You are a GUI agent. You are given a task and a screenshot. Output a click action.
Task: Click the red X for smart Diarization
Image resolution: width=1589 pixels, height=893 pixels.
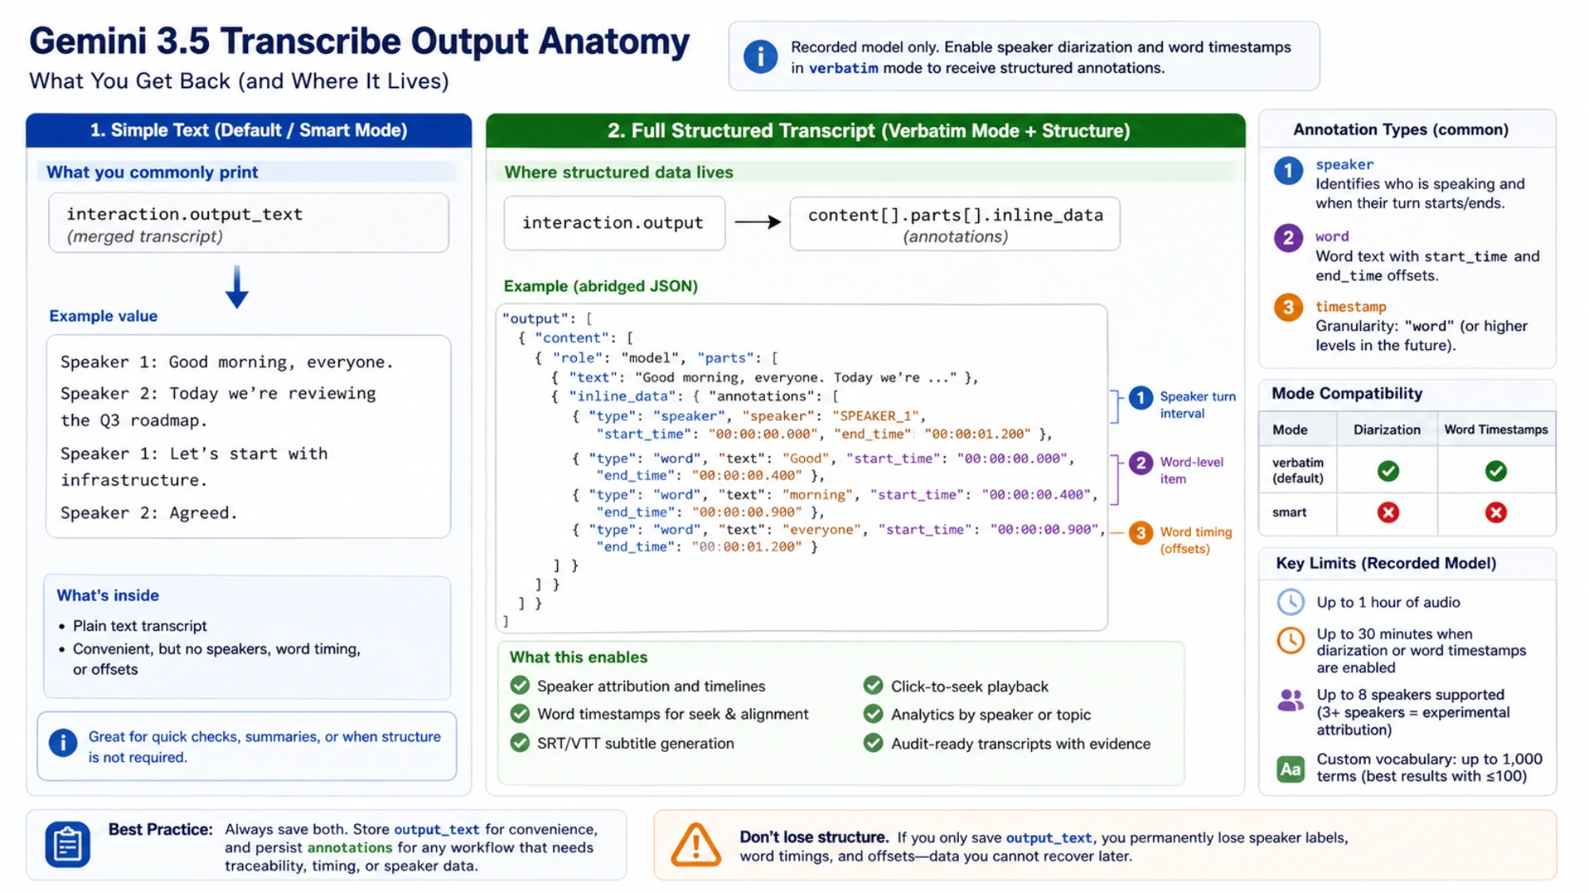1388,513
